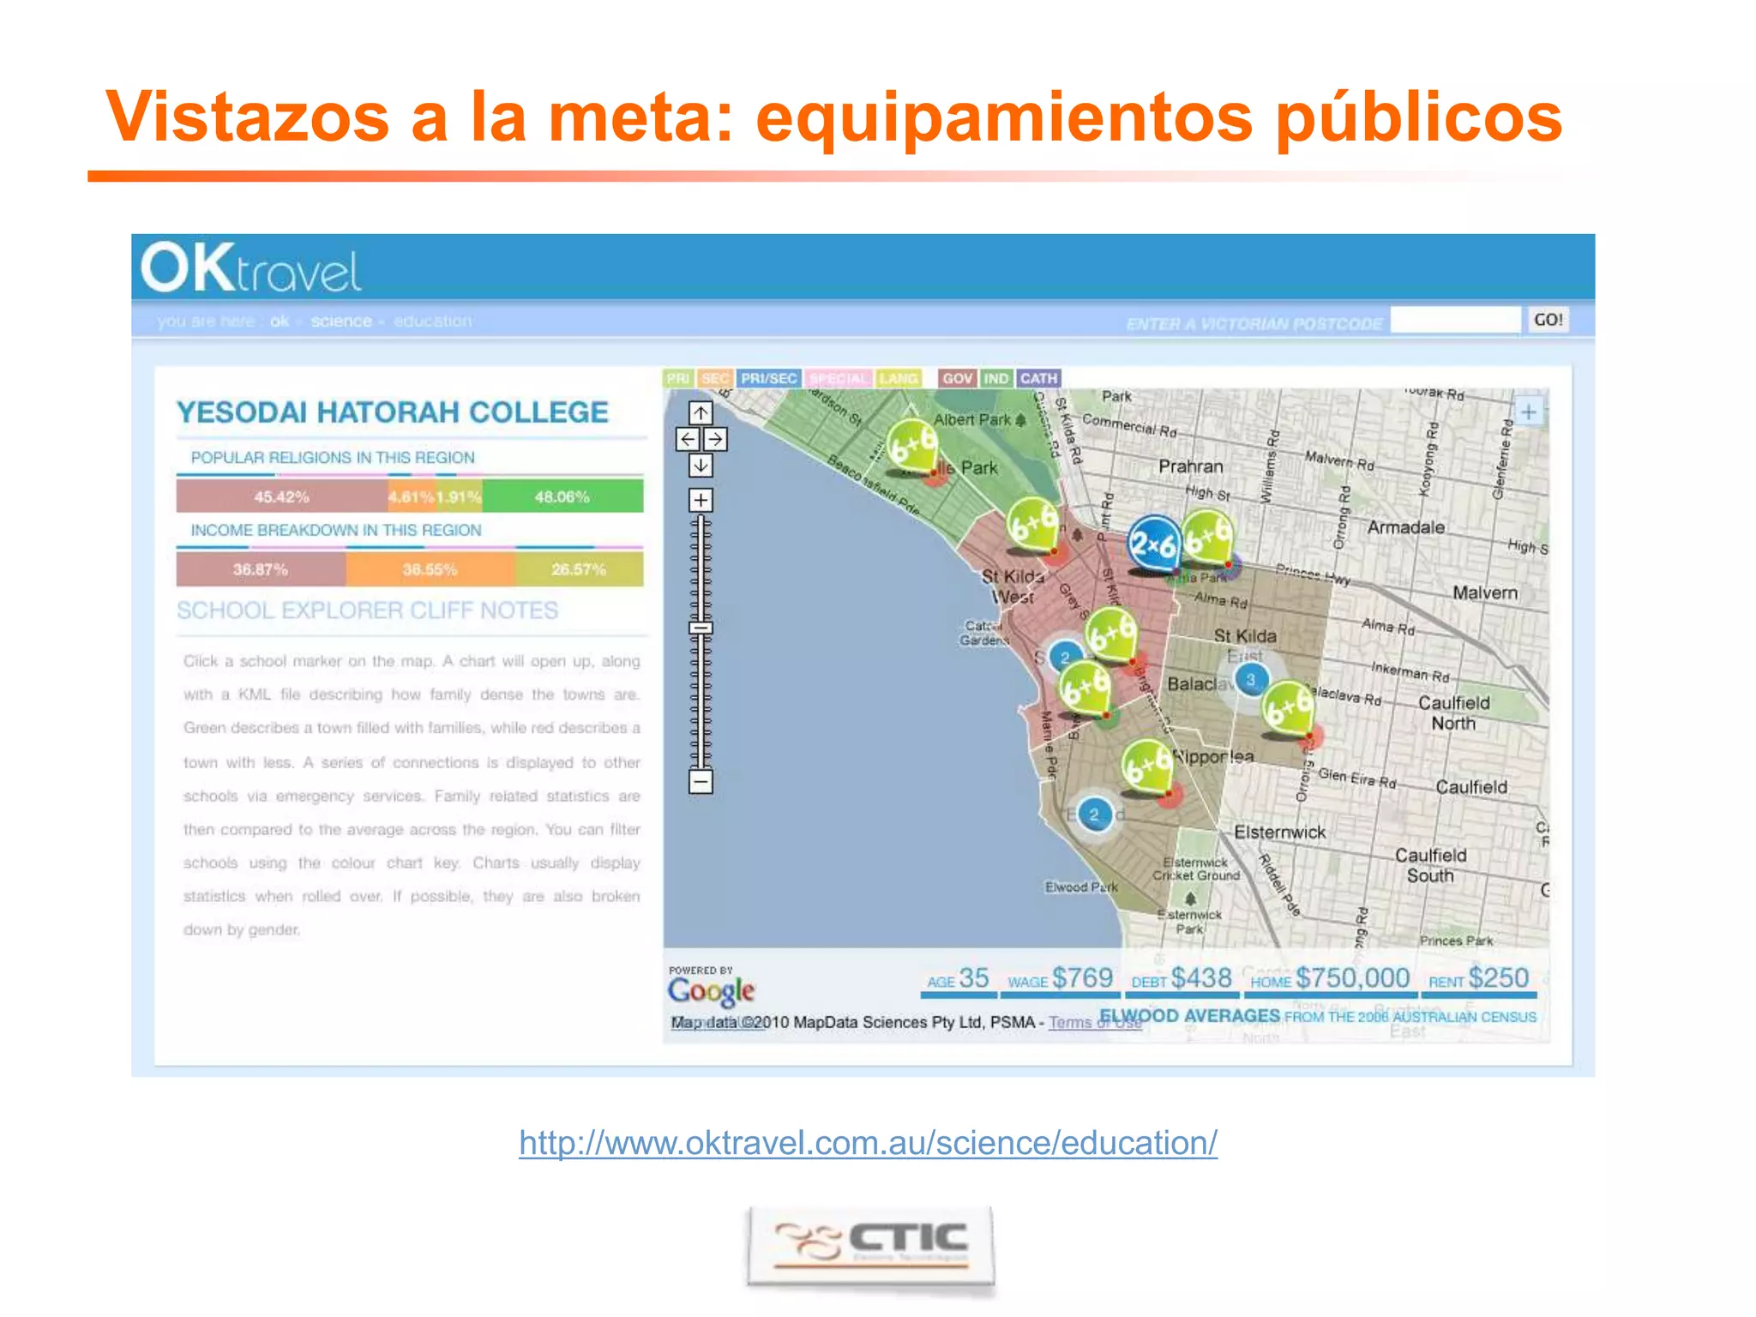
Task: Toggle the IND school filter
Action: click(995, 378)
